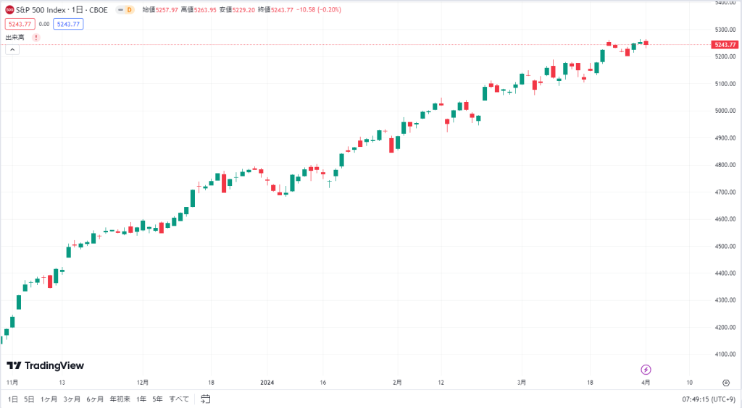Show the 5年 range
The width and height of the screenshot is (742, 408).
157,399
